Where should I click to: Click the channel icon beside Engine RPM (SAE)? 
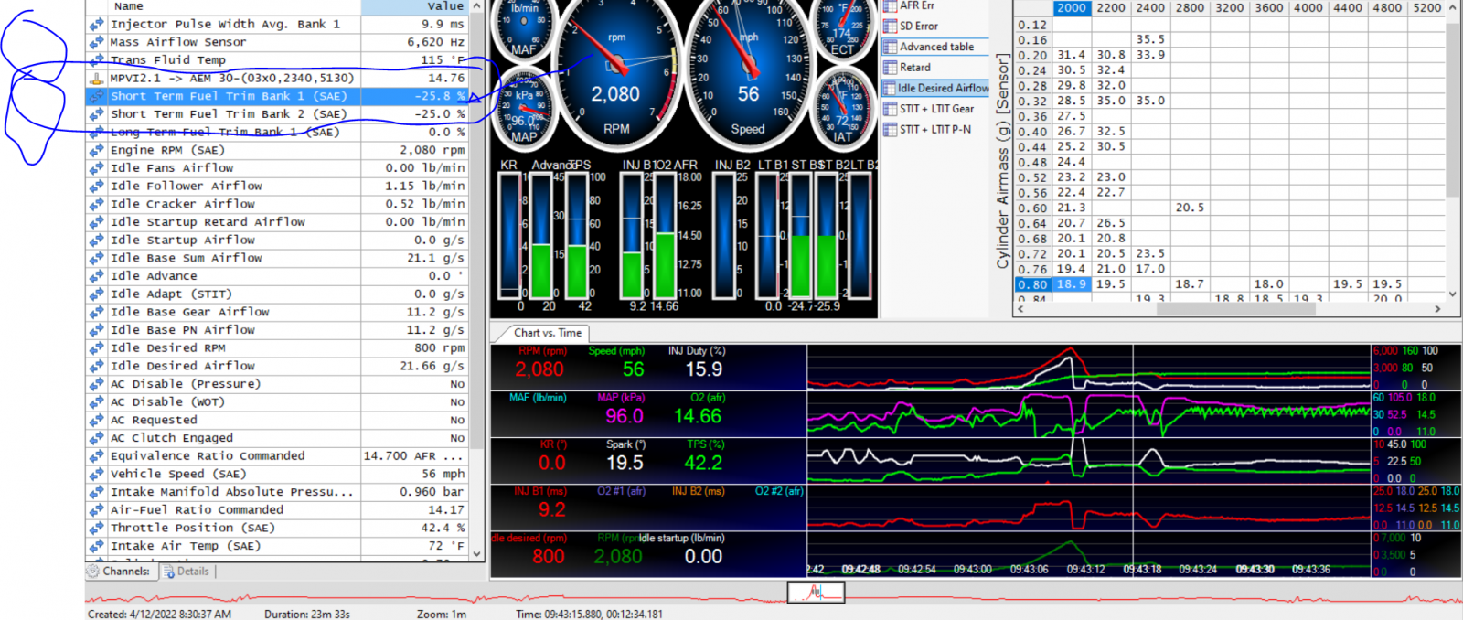(96, 150)
